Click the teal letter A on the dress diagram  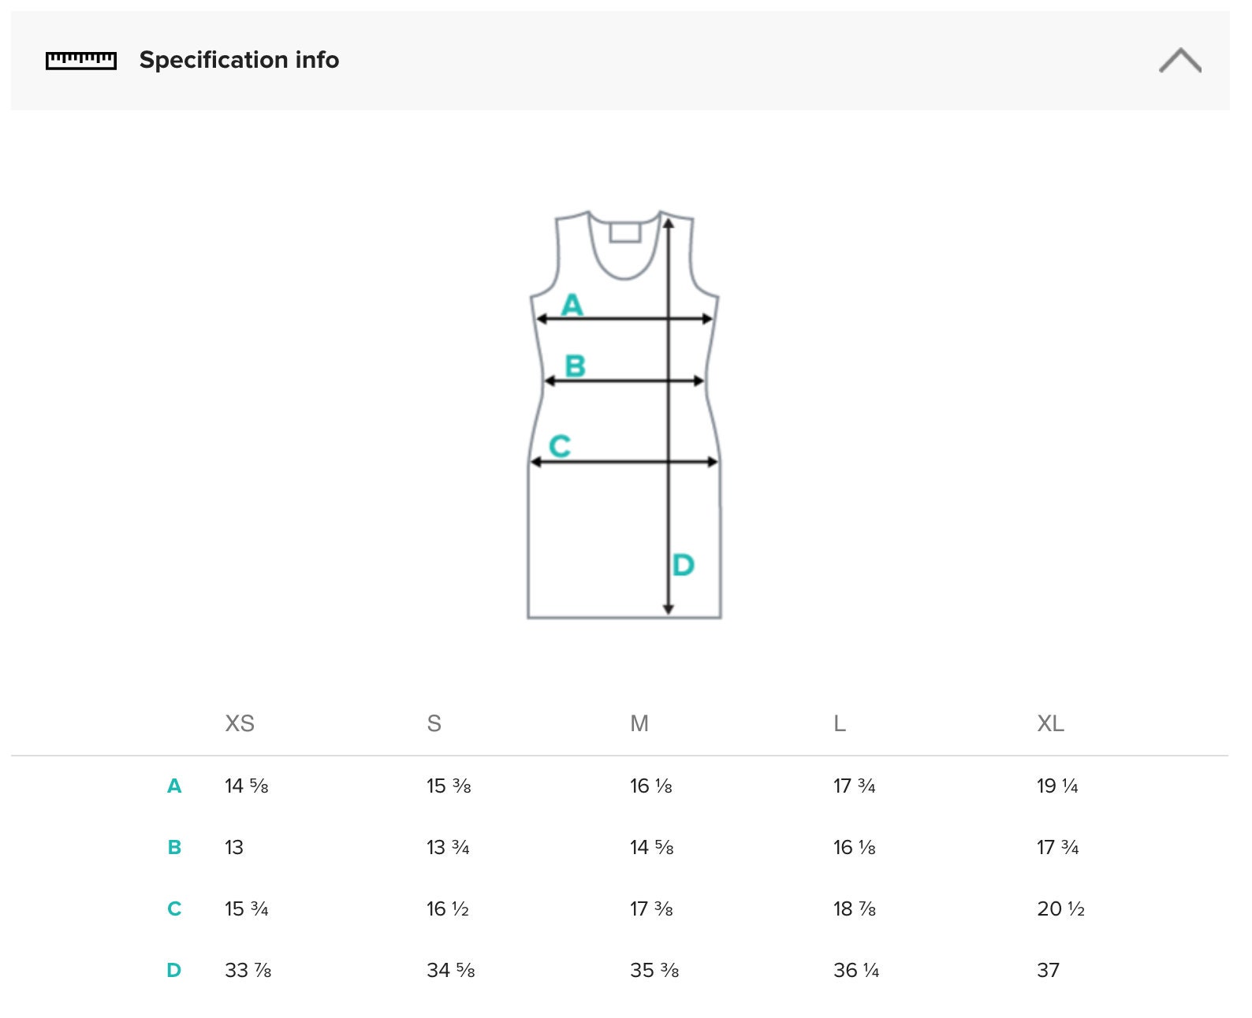[572, 304]
